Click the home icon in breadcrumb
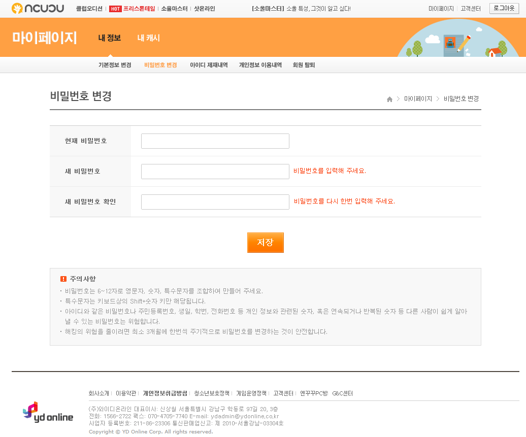This screenshot has height=437, width=526. click(389, 99)
